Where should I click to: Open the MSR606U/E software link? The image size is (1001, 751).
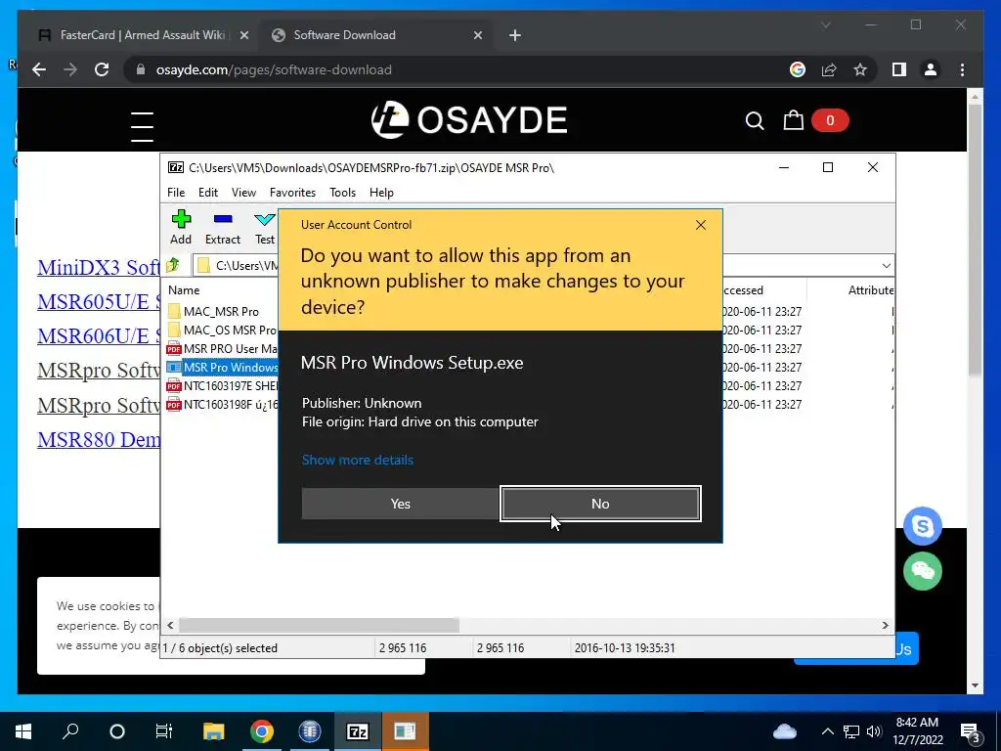99,336
